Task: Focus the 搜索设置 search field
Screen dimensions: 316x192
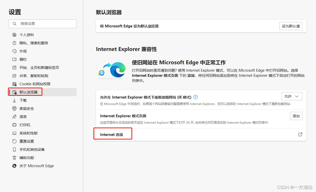Action: [43, 24]
